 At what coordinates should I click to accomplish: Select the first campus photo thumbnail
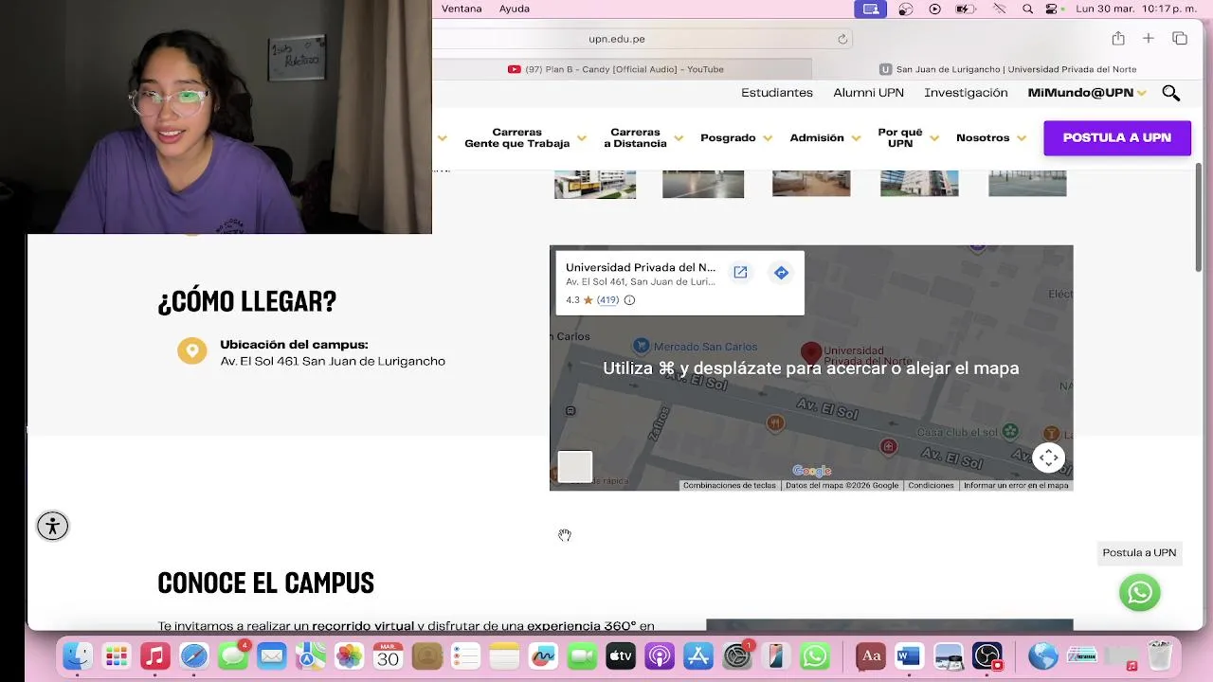595,185
